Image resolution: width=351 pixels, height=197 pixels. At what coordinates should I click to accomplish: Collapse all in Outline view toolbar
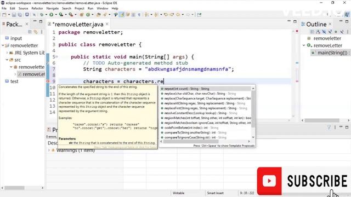pos(312,32)
